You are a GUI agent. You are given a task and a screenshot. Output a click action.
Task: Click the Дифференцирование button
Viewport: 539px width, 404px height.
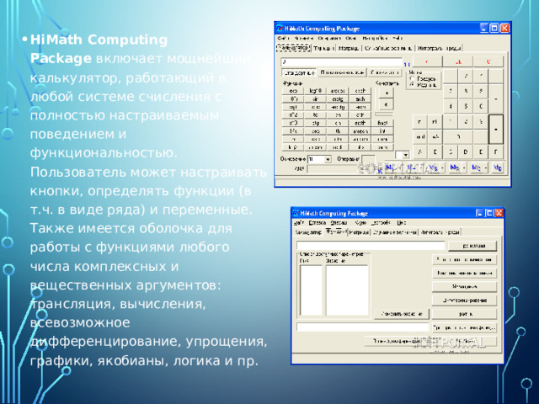[464, 300]
